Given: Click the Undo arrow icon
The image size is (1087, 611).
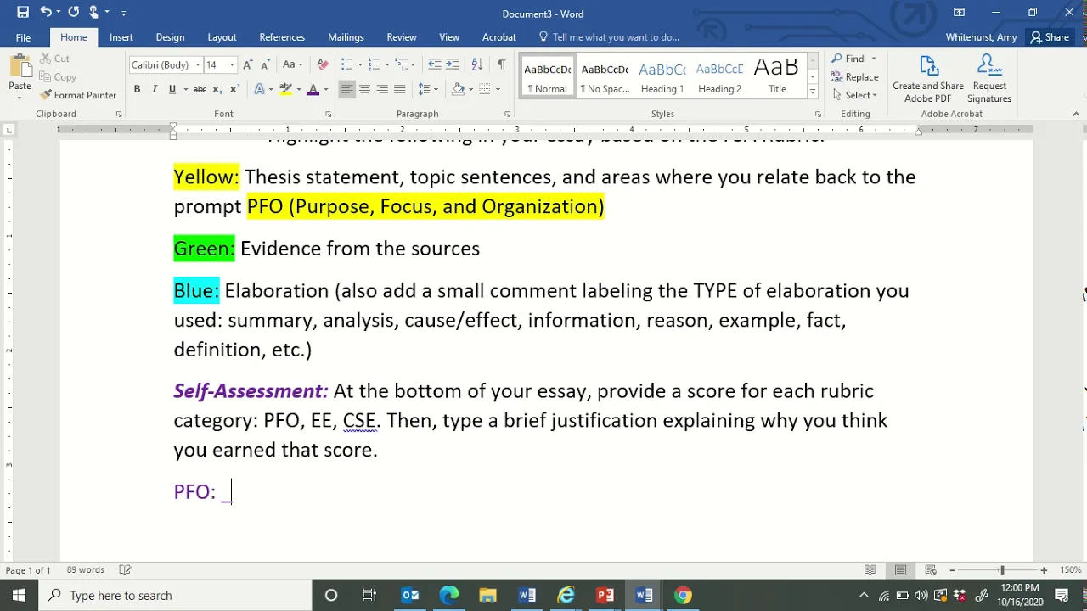Looking at the screenshot, I should click(x=46, y=13).
